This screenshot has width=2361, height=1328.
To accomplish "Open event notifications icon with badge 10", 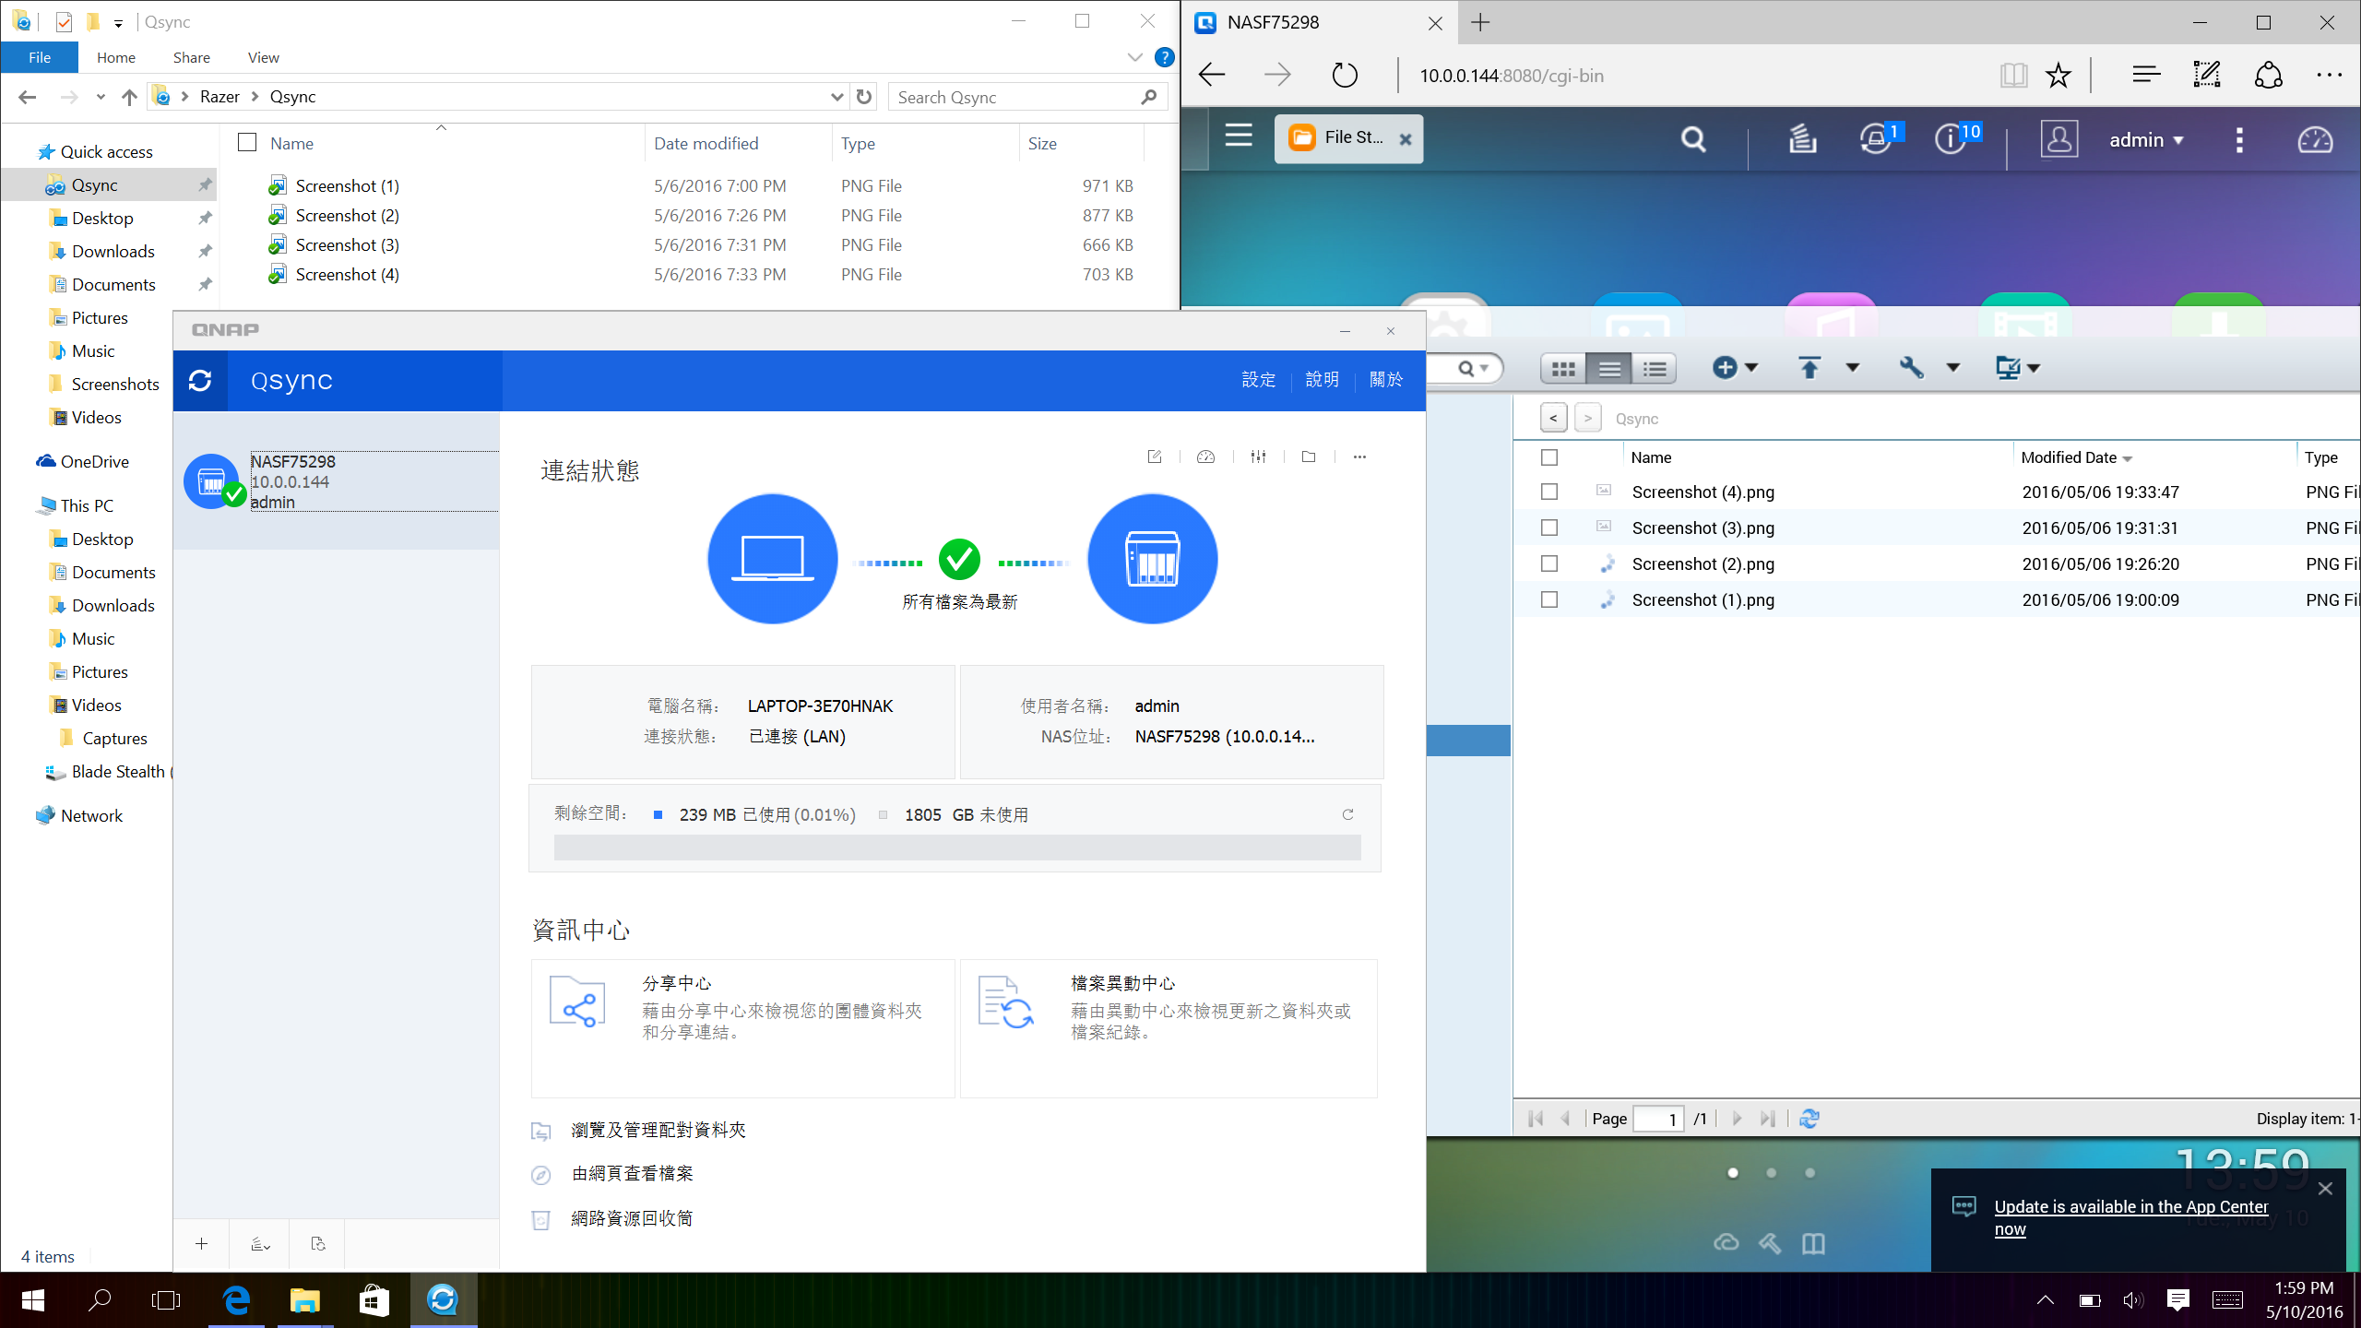I will 1957,138.
